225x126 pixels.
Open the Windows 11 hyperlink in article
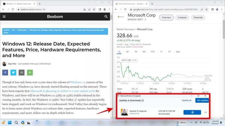click(78, 82)
